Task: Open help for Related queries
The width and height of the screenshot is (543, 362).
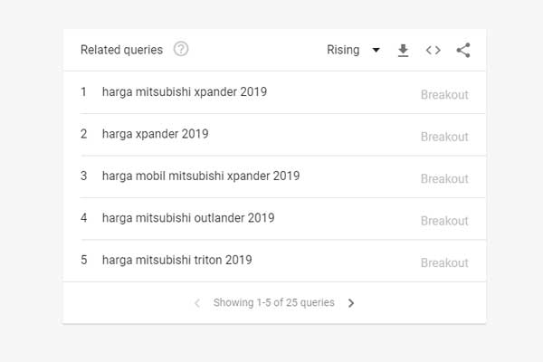Action: tap(181, 49)
